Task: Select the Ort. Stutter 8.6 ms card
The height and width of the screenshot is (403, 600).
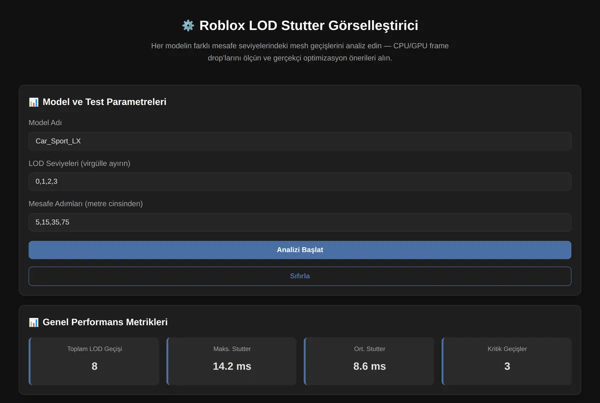Action: point(369,361)
